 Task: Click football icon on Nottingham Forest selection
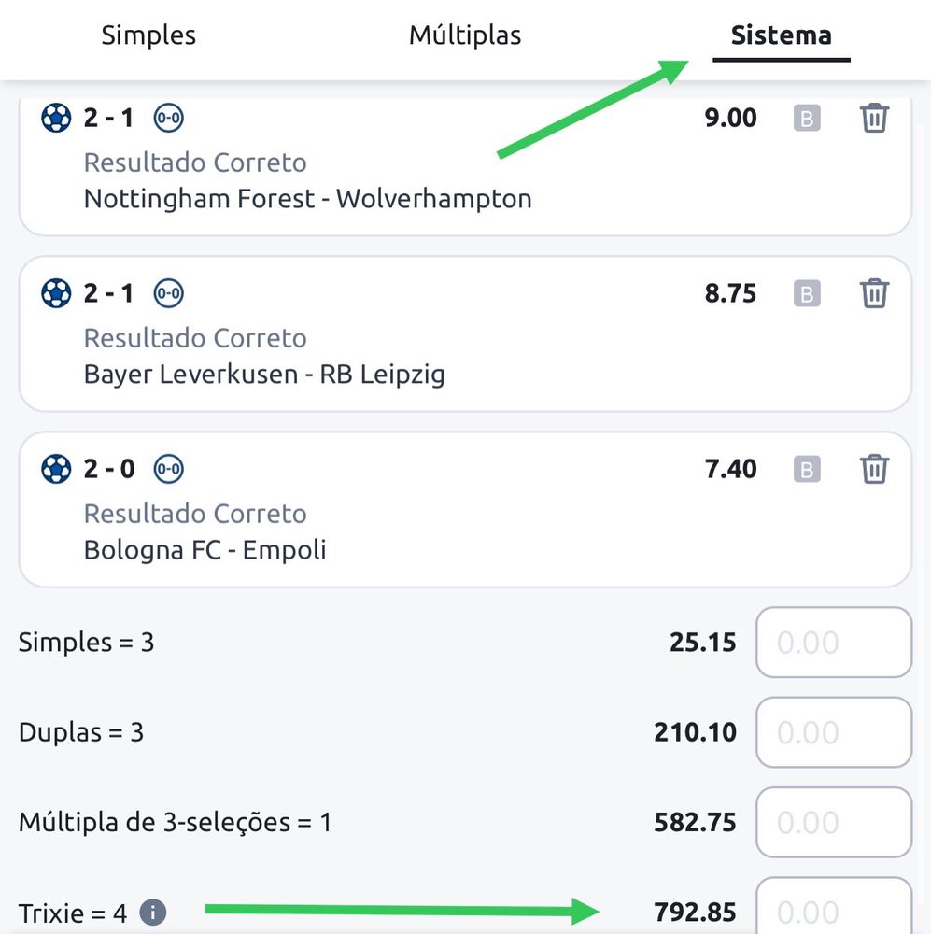(56, 118)
